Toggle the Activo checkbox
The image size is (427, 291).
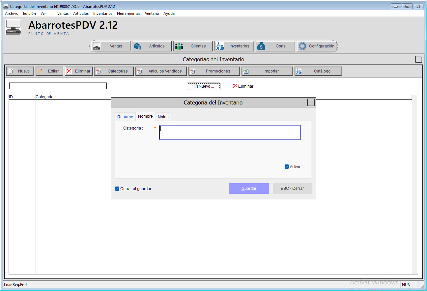[x=287, y=167]
